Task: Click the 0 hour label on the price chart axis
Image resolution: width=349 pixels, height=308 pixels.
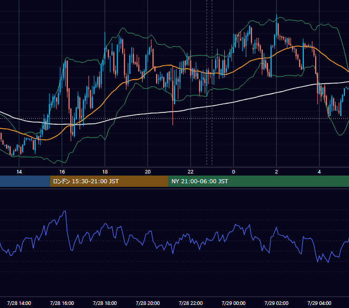Action: coord(234,172)
